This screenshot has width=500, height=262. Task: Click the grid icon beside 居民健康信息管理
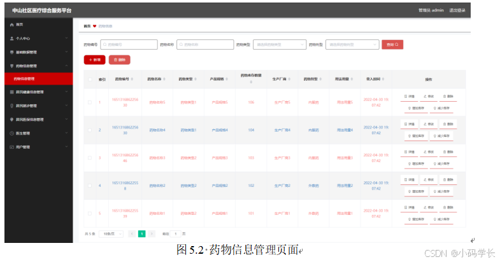[x=12, y=92]
